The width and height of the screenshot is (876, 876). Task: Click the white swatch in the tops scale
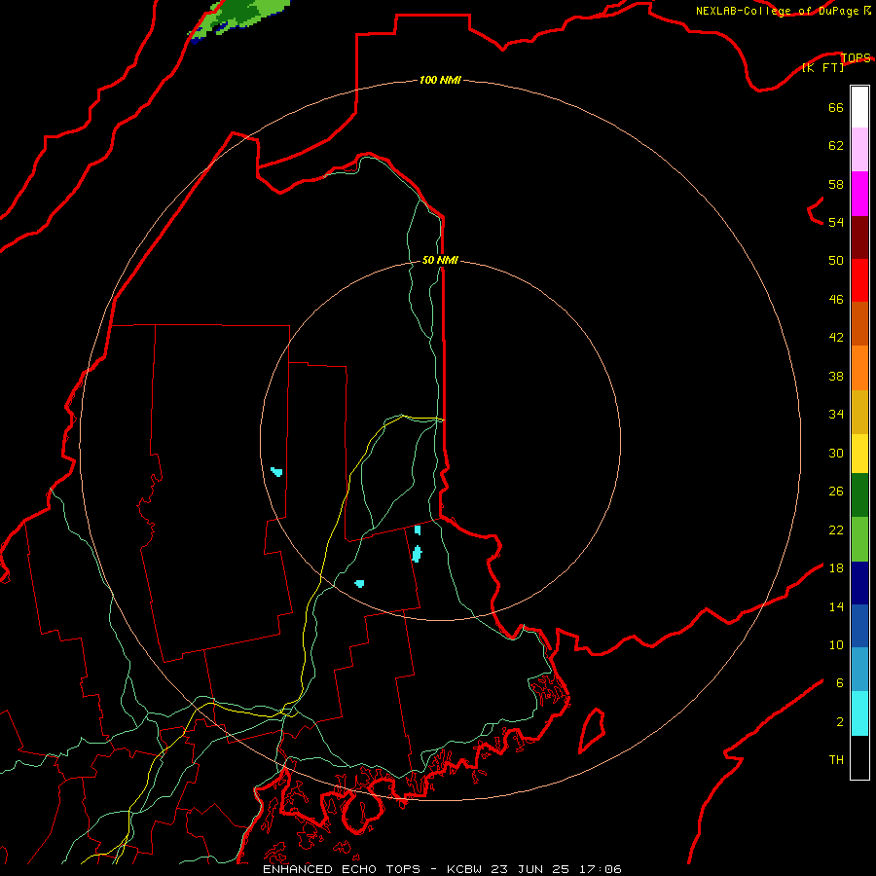[x=859, y=107]
